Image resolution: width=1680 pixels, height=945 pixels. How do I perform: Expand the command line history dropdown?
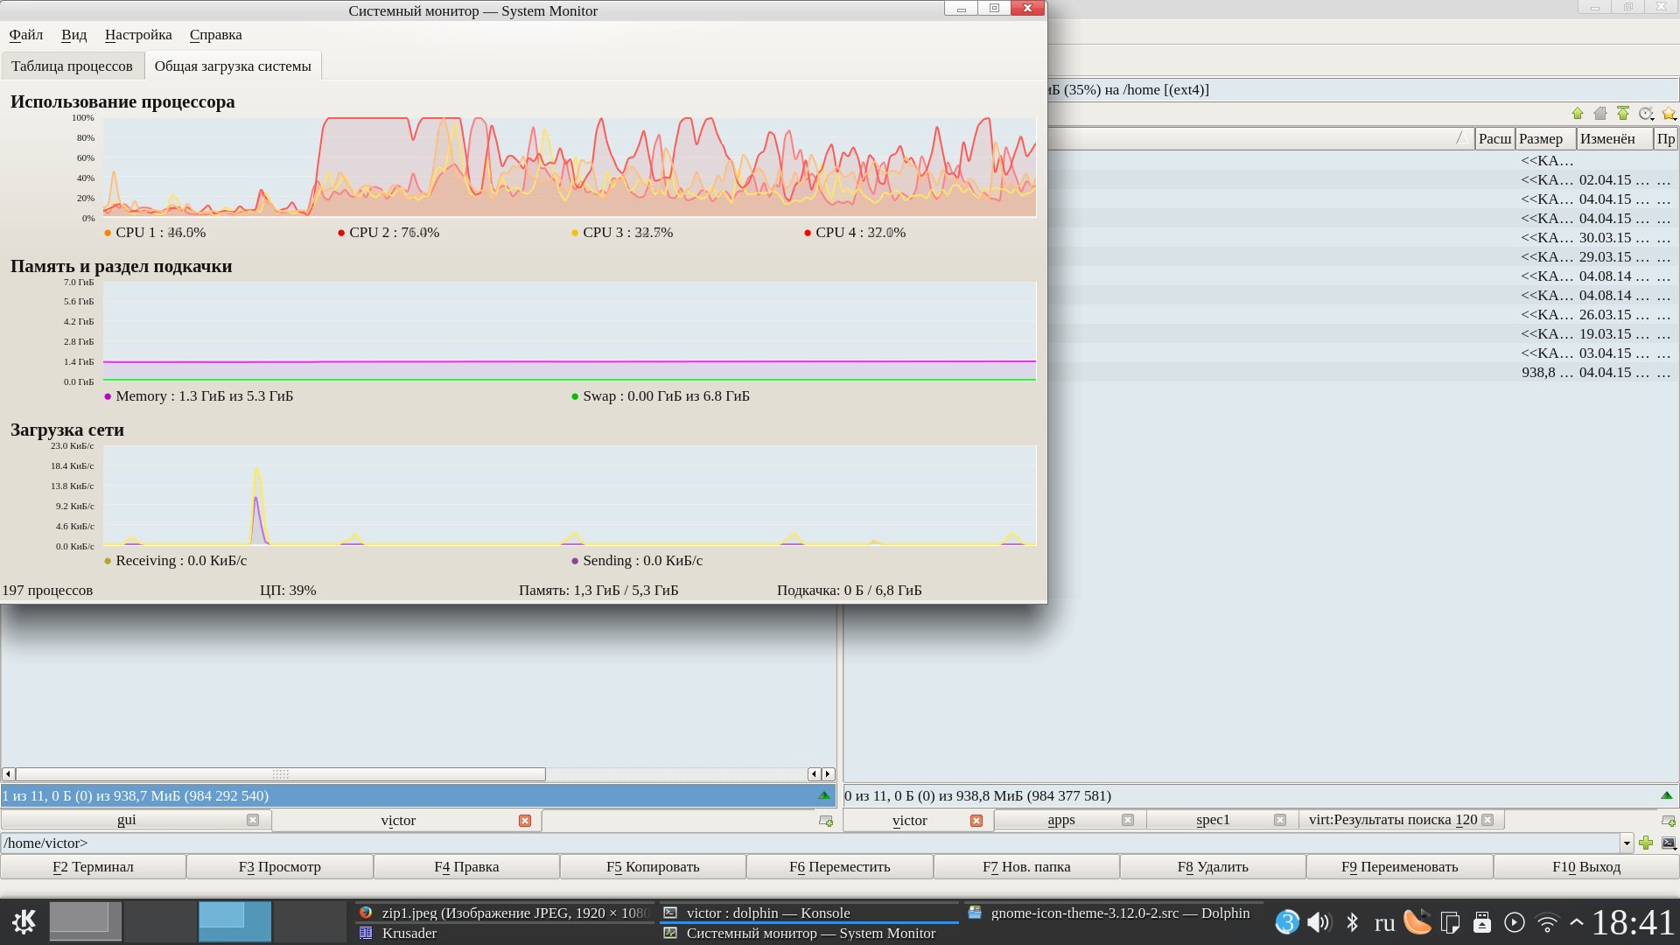click(1627, 843)
